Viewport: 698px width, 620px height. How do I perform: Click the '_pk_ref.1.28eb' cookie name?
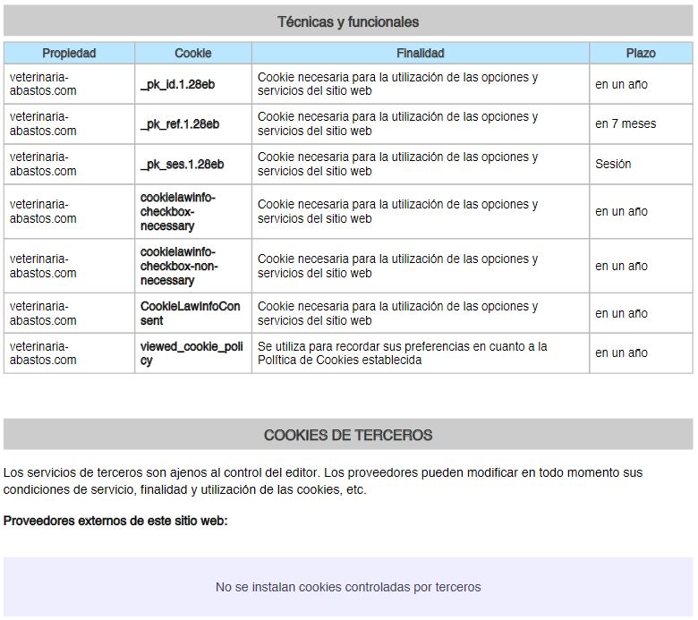point(180,124)
